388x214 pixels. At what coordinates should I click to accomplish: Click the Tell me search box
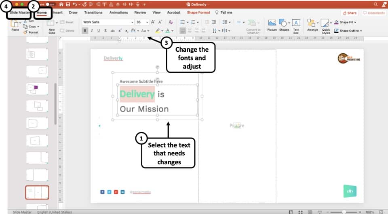click(x=224, y=13)
